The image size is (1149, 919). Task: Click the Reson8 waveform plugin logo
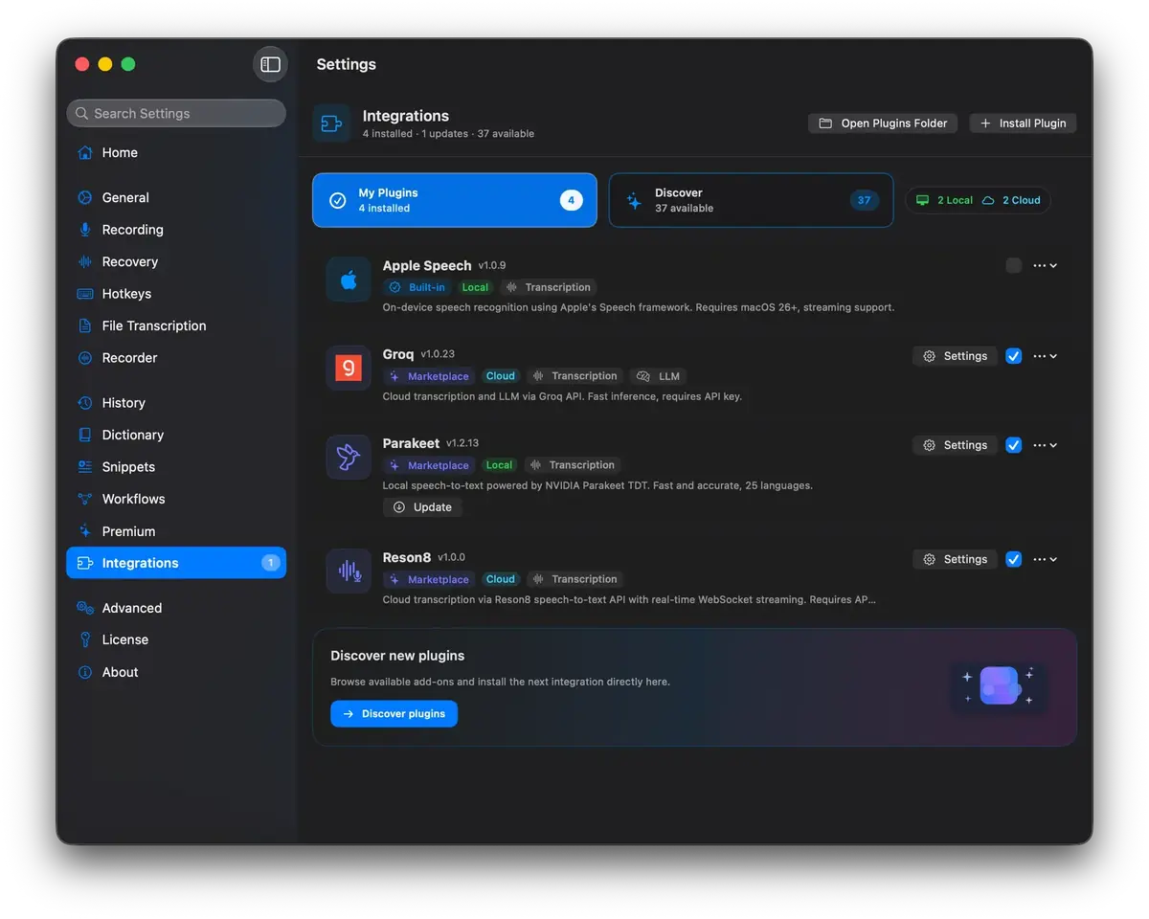[349, 571]
